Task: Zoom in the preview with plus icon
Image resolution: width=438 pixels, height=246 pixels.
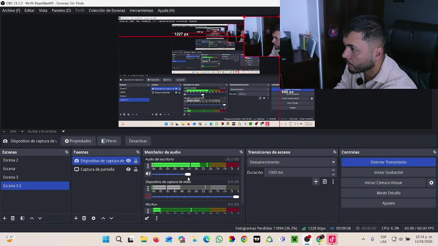Action: 22,131
